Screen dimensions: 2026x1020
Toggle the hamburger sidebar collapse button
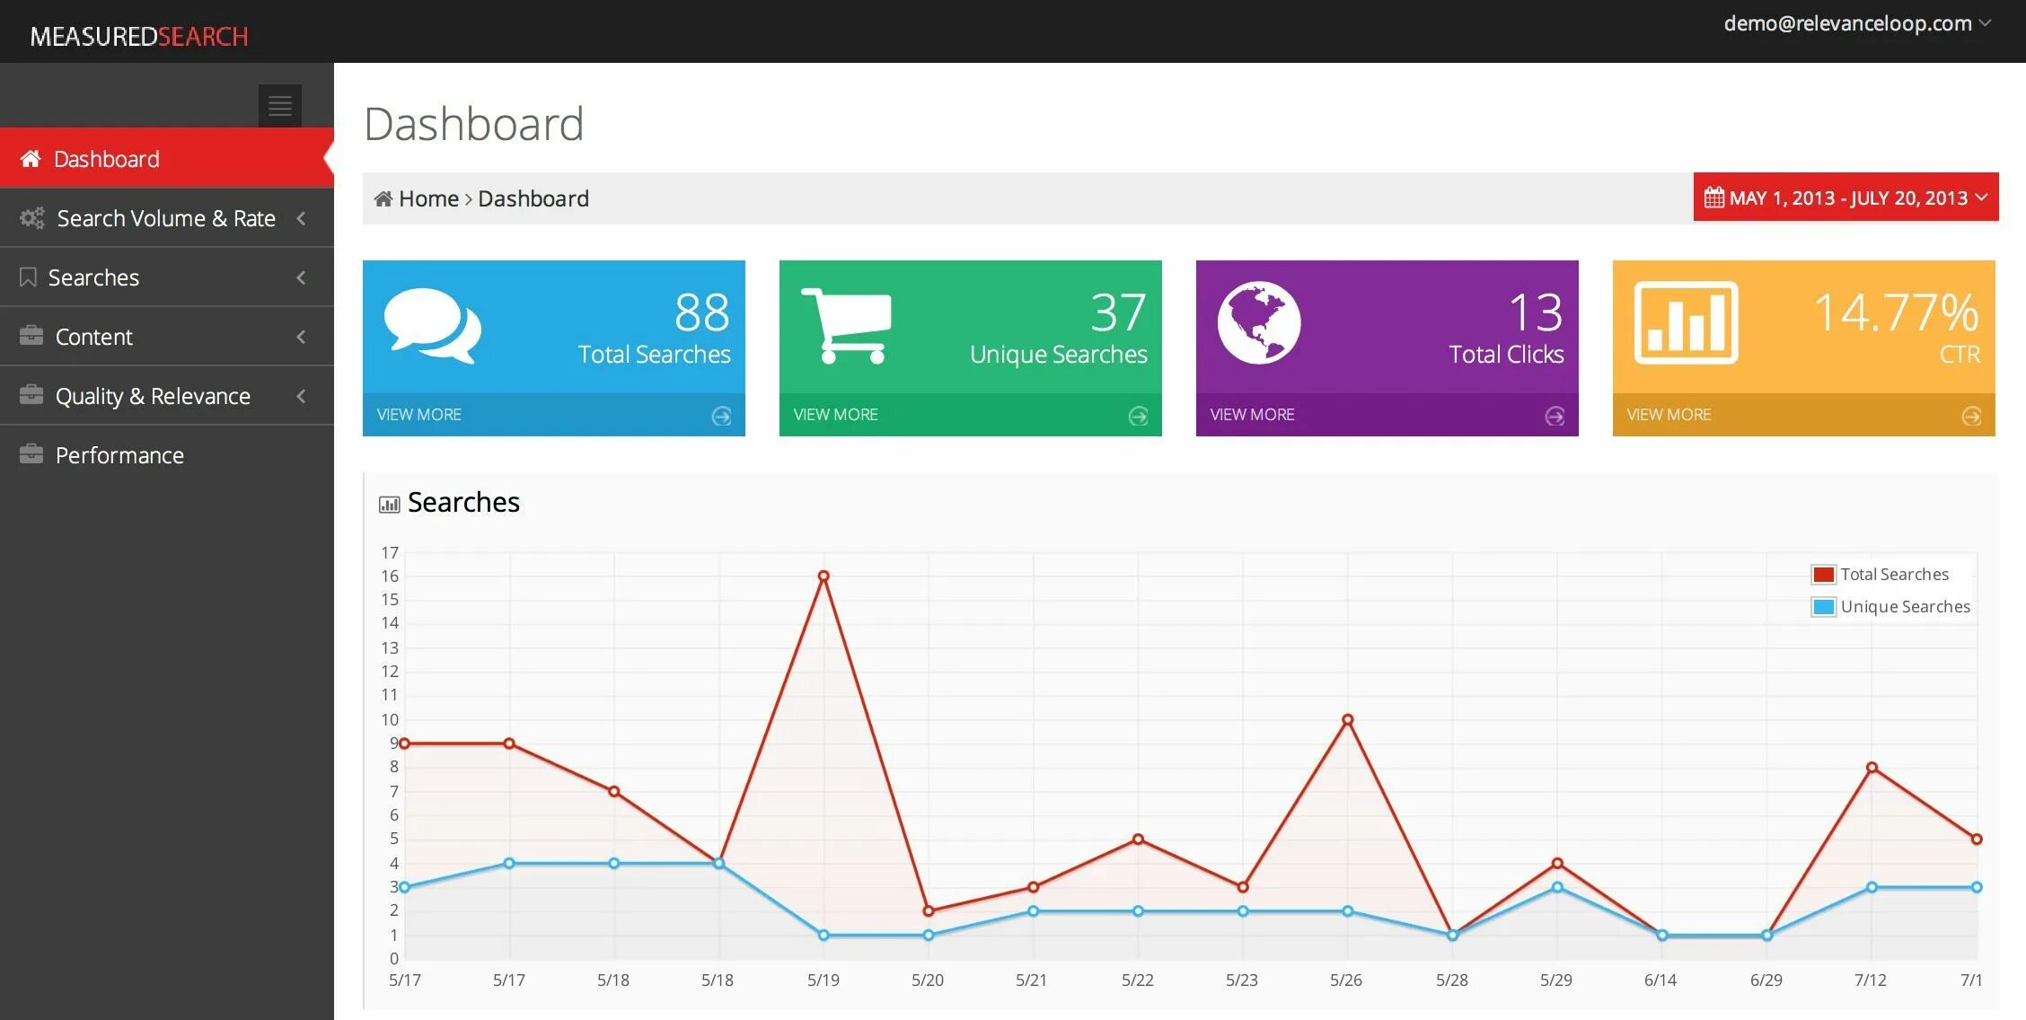[x=279, y=106]
